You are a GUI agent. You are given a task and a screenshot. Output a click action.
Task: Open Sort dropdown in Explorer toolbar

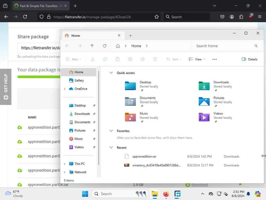point(174,59)
